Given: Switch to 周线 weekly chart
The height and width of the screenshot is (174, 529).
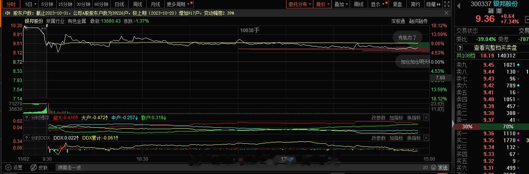Looking at the screenshot, I should point(137,4).
